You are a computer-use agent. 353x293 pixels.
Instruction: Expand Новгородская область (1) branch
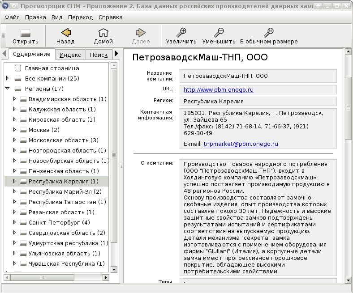(14, 150)
